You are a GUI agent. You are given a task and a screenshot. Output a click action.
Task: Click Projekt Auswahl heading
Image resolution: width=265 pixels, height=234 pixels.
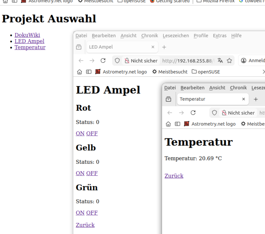click(x=49, y=19)
